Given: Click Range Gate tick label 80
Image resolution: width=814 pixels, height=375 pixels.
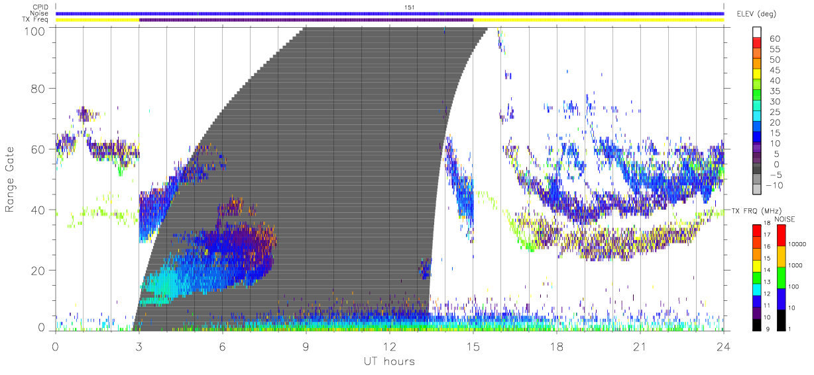Looking at the screenshot, I should pos(38,89).
